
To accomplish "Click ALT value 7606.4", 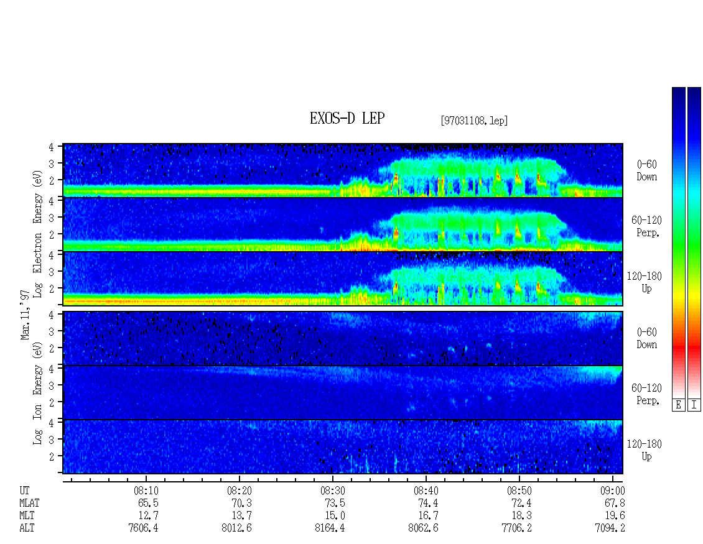I will click(x=143, y=528).
